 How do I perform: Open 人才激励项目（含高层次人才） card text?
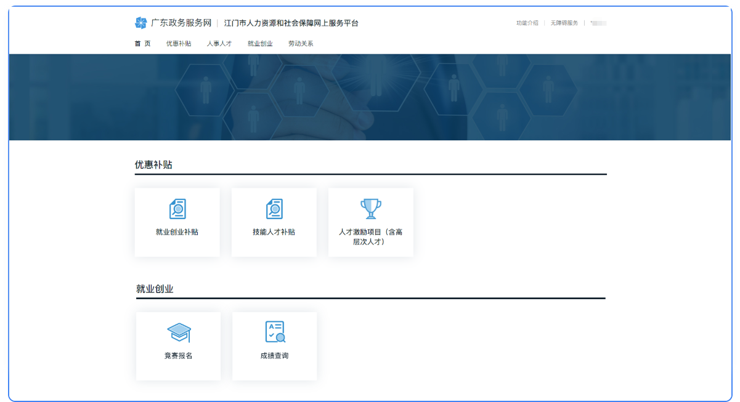[x=370, y=237]
